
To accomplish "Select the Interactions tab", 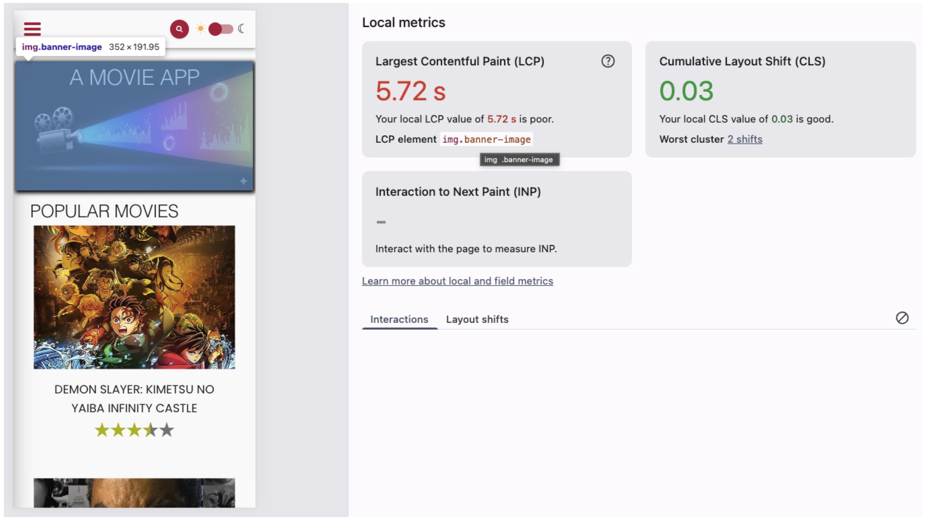I will (x=399, y=319).
